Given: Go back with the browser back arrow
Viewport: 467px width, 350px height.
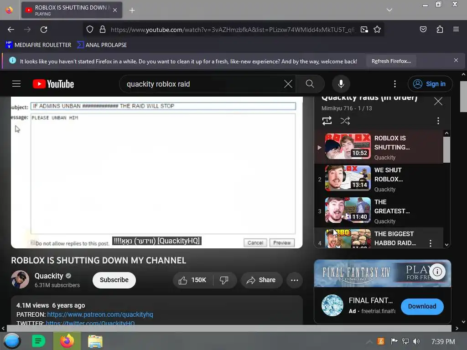Looking at the screenshot, I should 11,30.
